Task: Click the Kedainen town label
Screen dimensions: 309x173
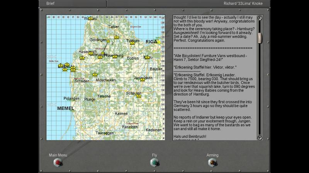Action: [154, 130]
